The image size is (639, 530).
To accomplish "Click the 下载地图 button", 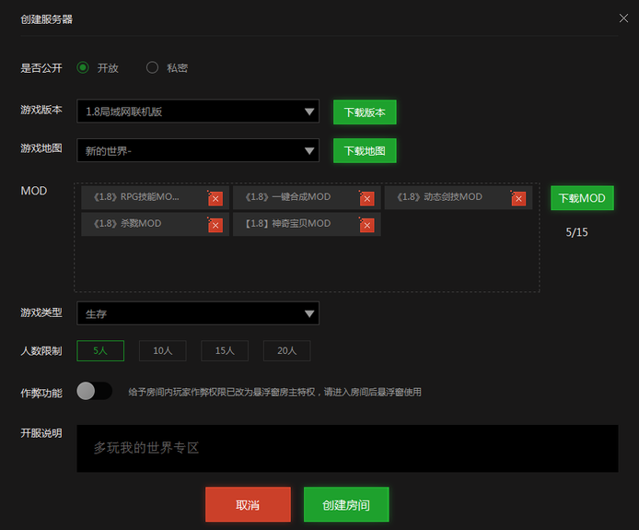I will pyautogui.click(x=365, y=150).
